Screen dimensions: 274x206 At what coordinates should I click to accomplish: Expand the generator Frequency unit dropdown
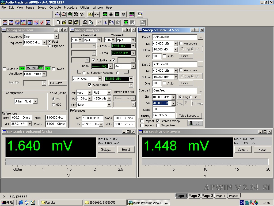click(x=44, y=43)
